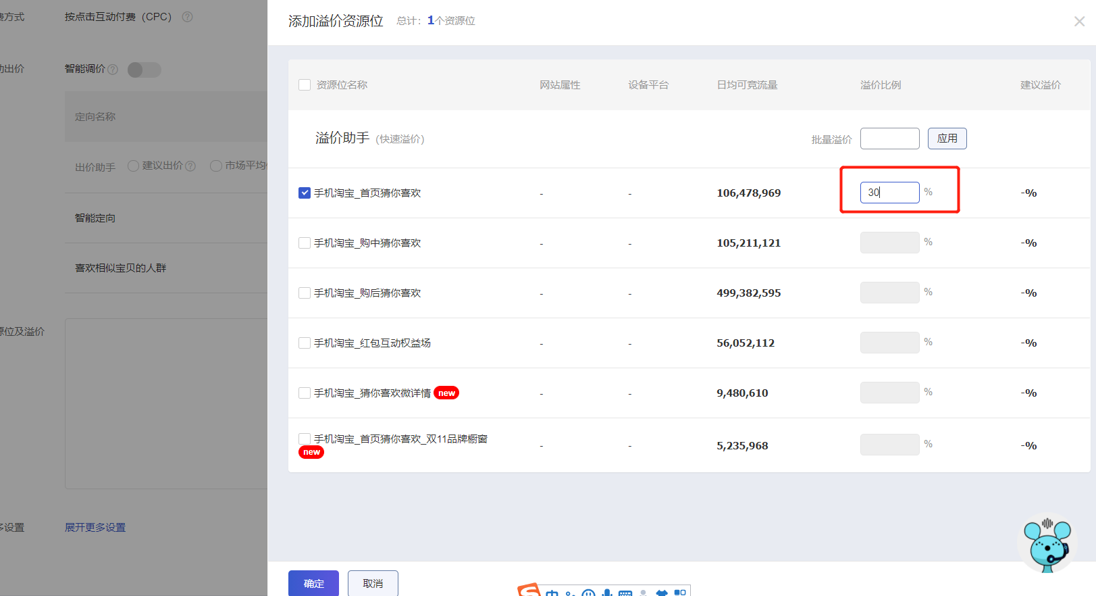The width and height of the screenshot is (1096, 596).
Task: Click the 建议溢价 column header
Action: point(1041,85)
